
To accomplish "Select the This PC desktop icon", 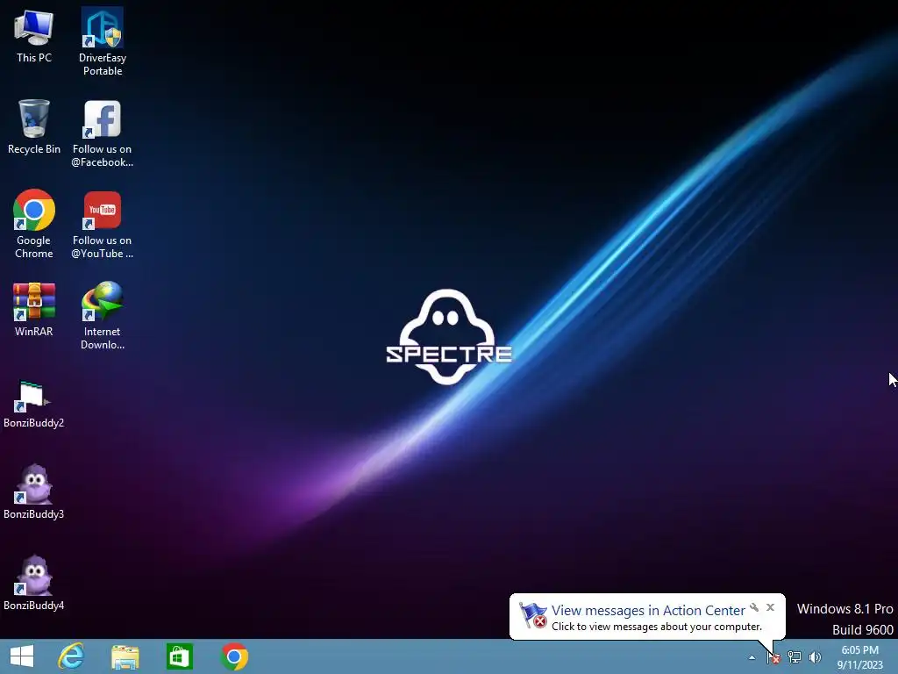I will click(34, 35).
